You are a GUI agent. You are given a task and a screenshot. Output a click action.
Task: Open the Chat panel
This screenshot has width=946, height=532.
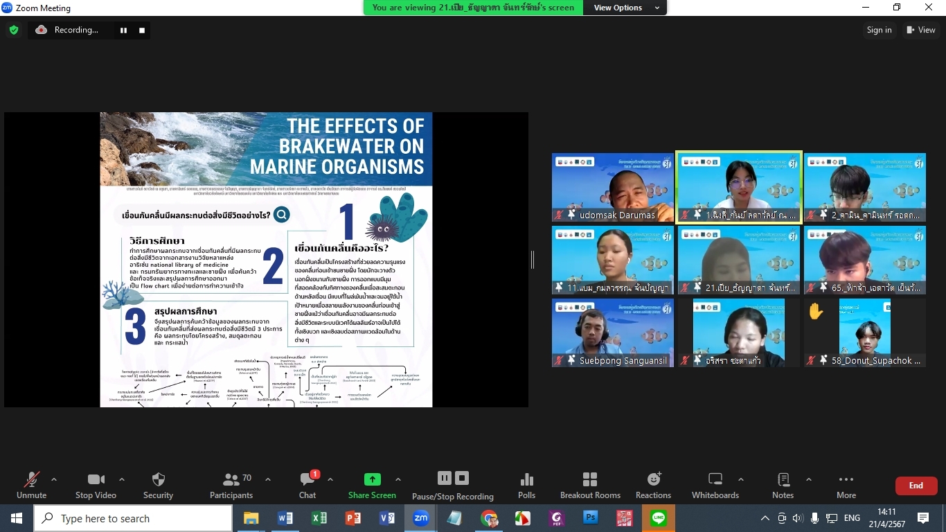point(307,485)
